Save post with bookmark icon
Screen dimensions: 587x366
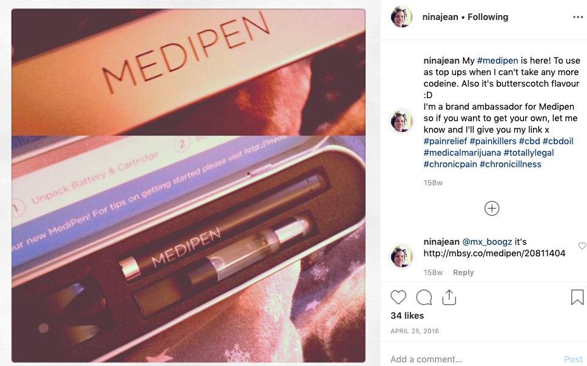[x=577, y=297]
